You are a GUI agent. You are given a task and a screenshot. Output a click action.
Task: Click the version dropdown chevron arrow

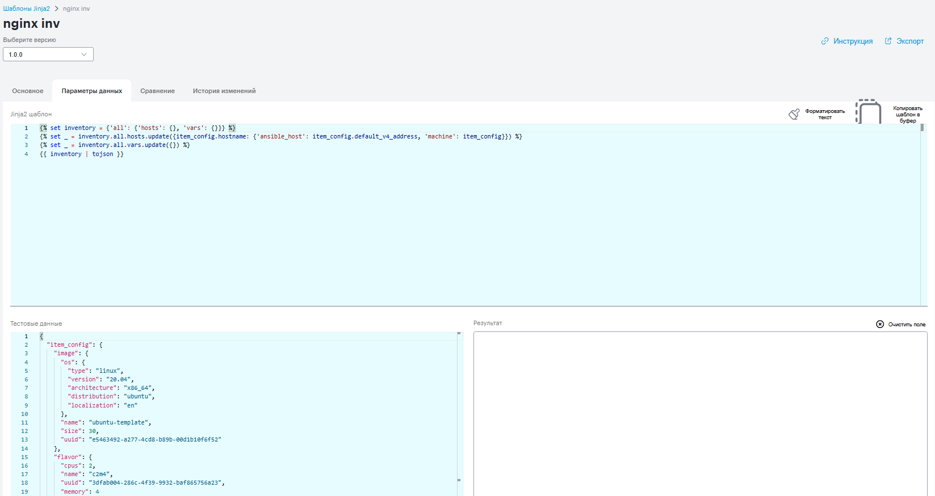(x=84, y=54)
